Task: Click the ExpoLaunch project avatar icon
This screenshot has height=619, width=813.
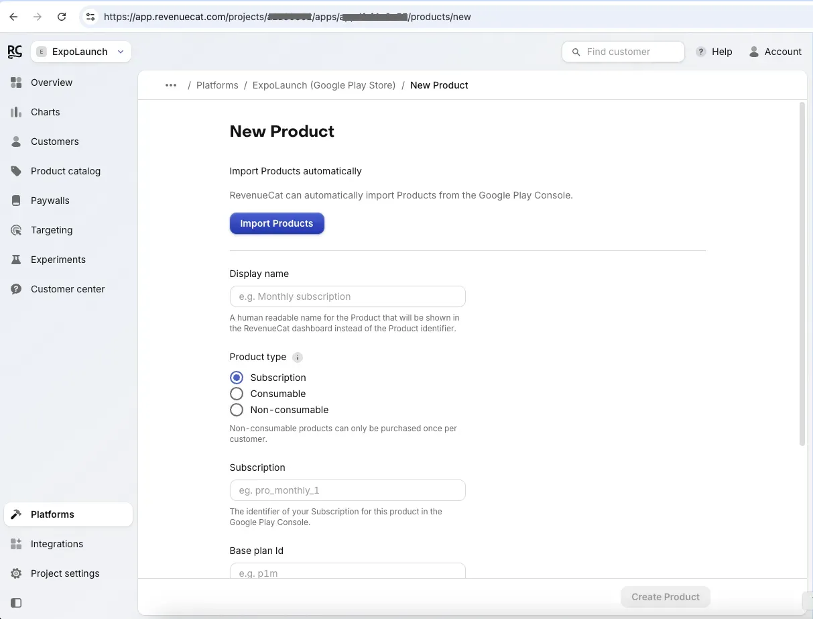Action: click(42, 52)
